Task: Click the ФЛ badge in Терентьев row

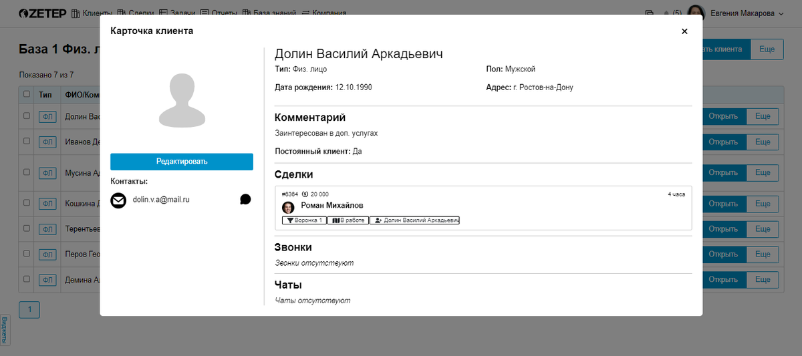Action: (x=47, y=229)
